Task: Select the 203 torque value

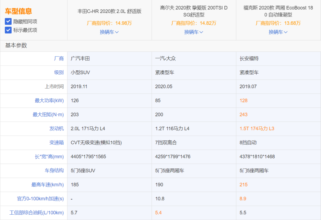Action: pos(75,115)
